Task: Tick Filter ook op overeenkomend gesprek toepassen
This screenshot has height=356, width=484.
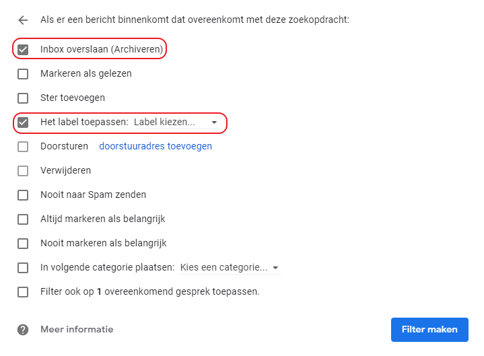Action: (24, 292)
